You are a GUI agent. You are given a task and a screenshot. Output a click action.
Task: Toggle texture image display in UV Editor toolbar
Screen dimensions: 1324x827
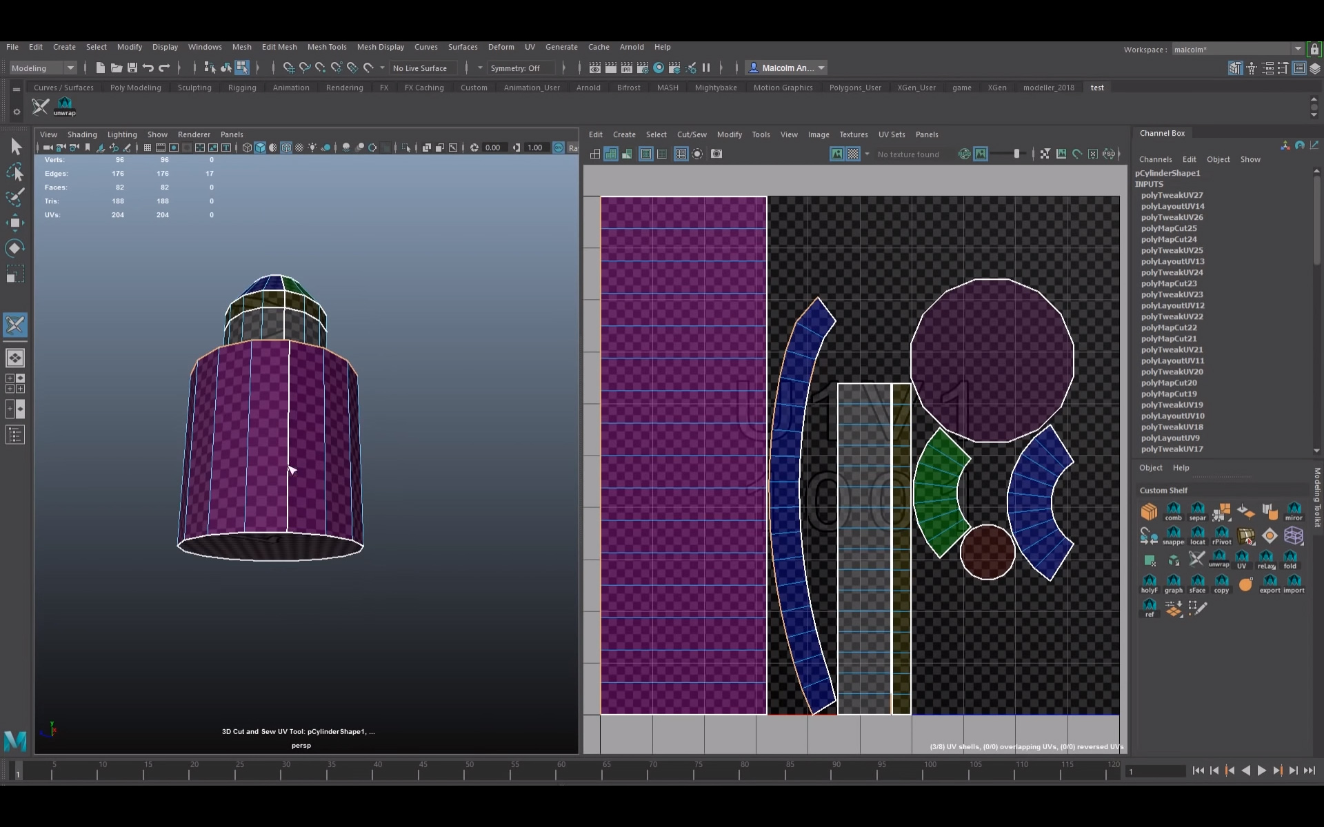pyautogui.click(x=836, y=154)
